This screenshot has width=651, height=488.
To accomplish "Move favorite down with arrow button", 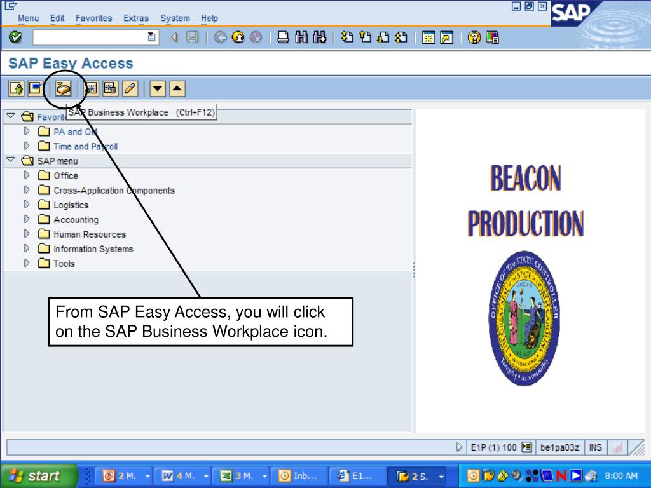I will (158, 88).
